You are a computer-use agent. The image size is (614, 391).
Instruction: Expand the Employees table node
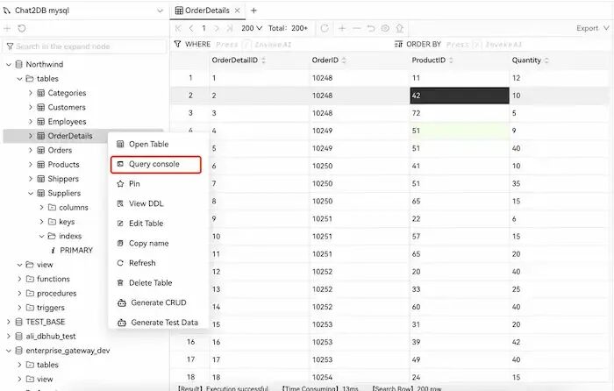[x=31, y=122]
